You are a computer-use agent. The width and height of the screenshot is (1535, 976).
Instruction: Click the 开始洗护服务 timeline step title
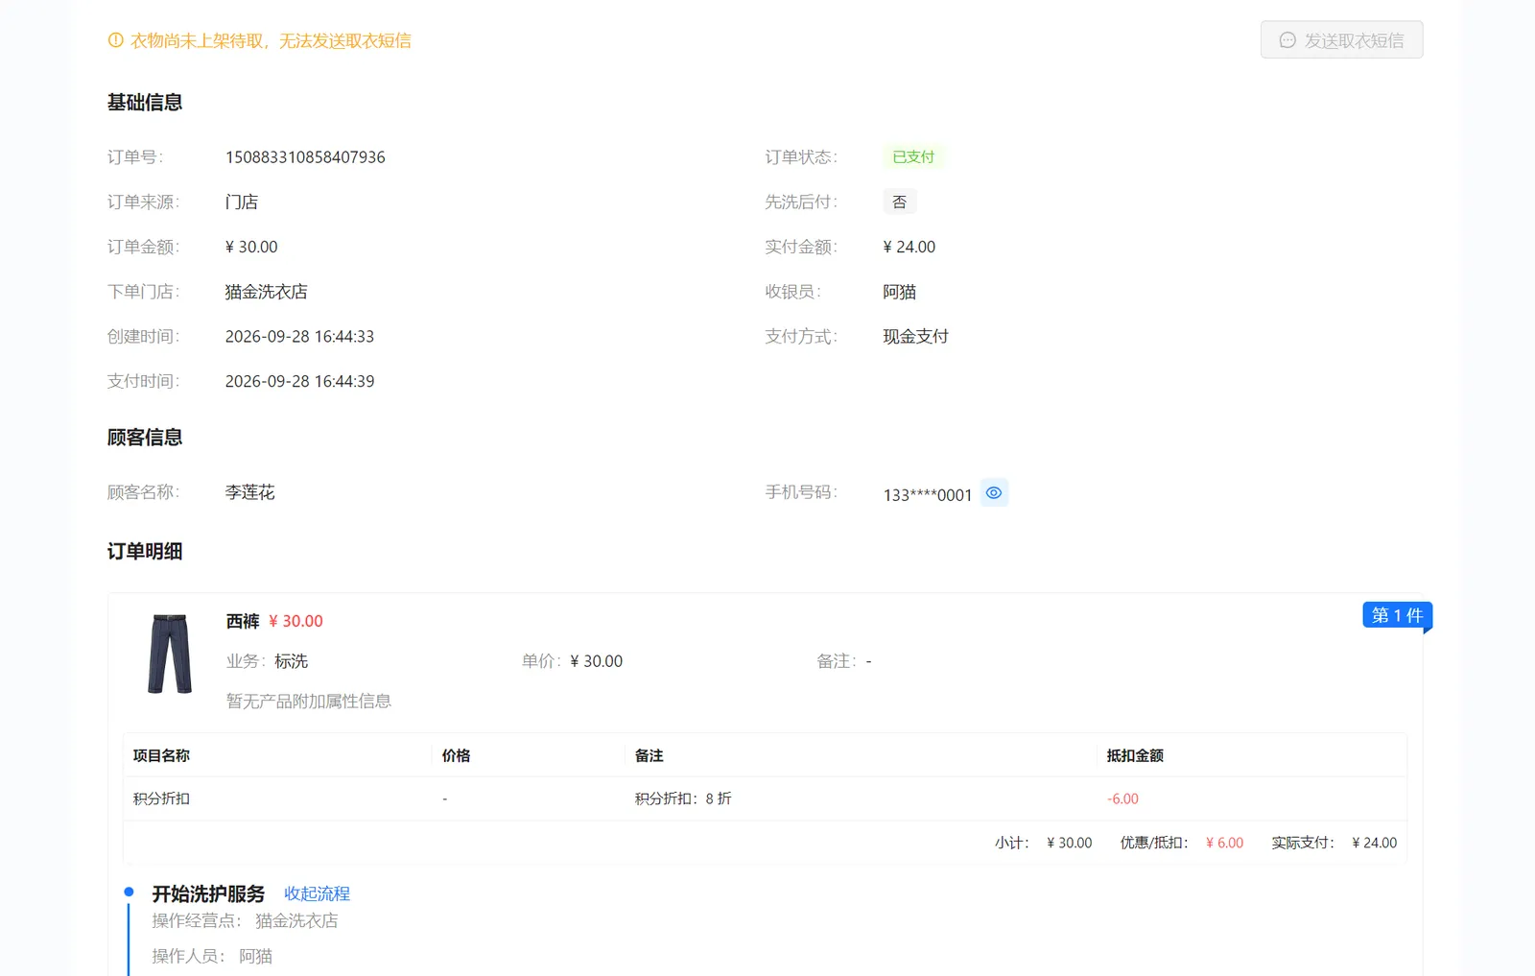(x=208, y=893)
